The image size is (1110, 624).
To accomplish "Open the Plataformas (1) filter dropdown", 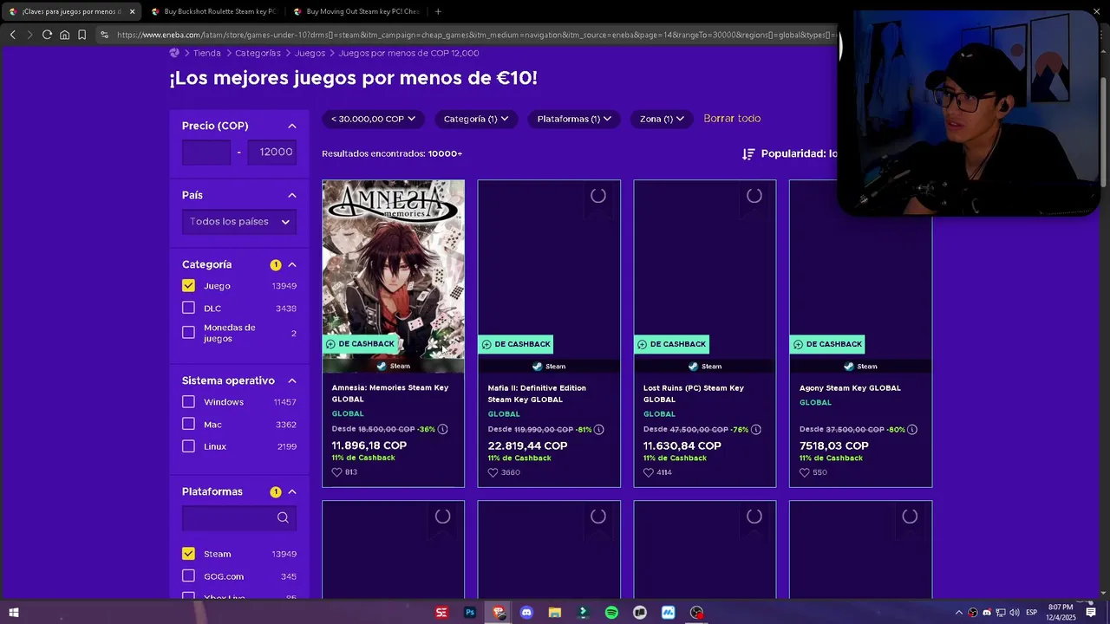I will (574, 119).
